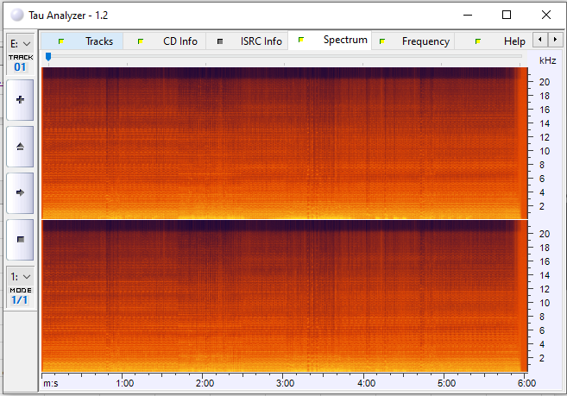Click the upper channel spectrogram at 3:00

coord(286,142)
